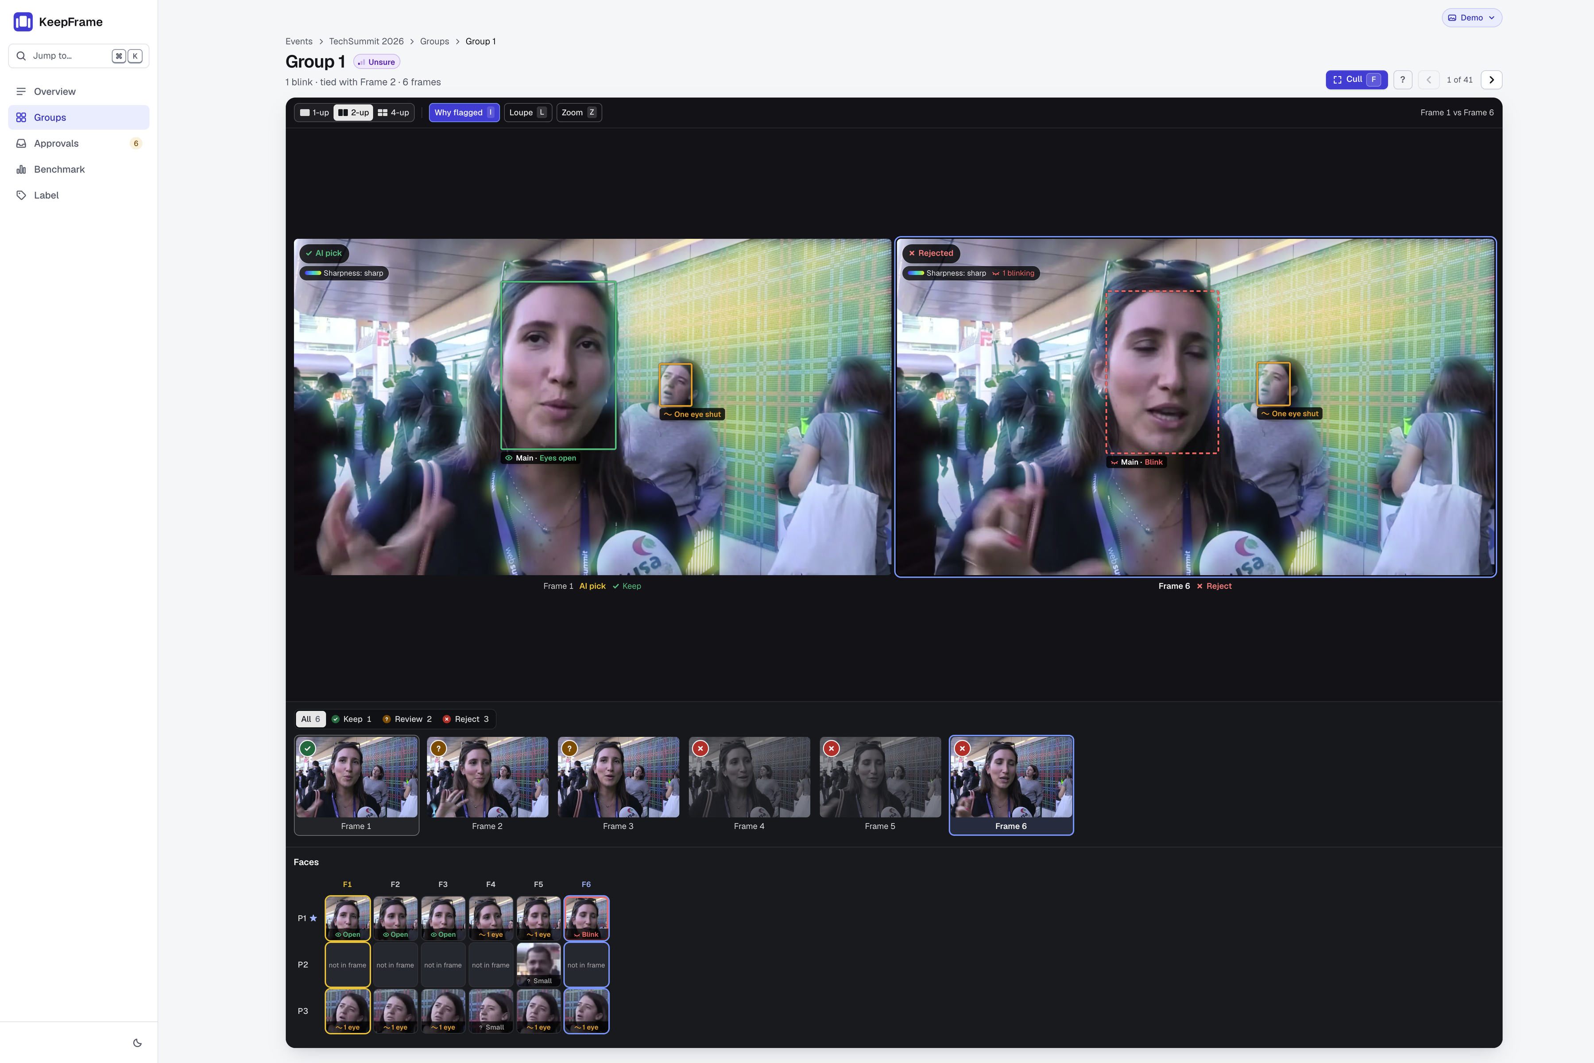The height and width of the screenshot is (1063, 1594).
Task: Go to previous group arrow
Action: (1429, 79)
